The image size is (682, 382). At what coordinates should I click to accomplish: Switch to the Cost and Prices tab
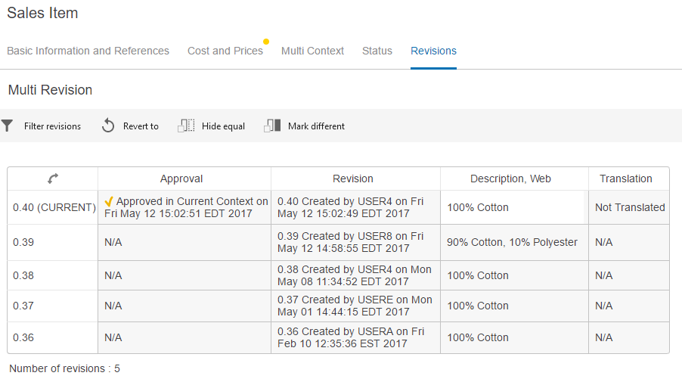pyautogui.click(x=225, y=51)
